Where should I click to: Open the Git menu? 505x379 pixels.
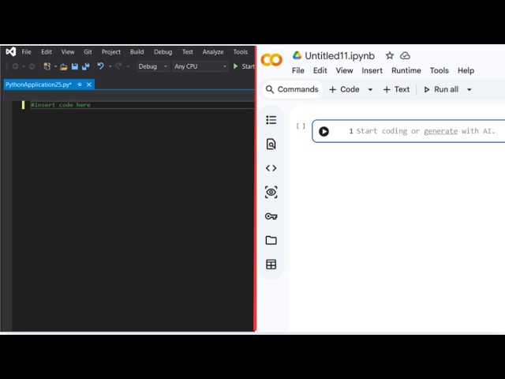(88, 52)
